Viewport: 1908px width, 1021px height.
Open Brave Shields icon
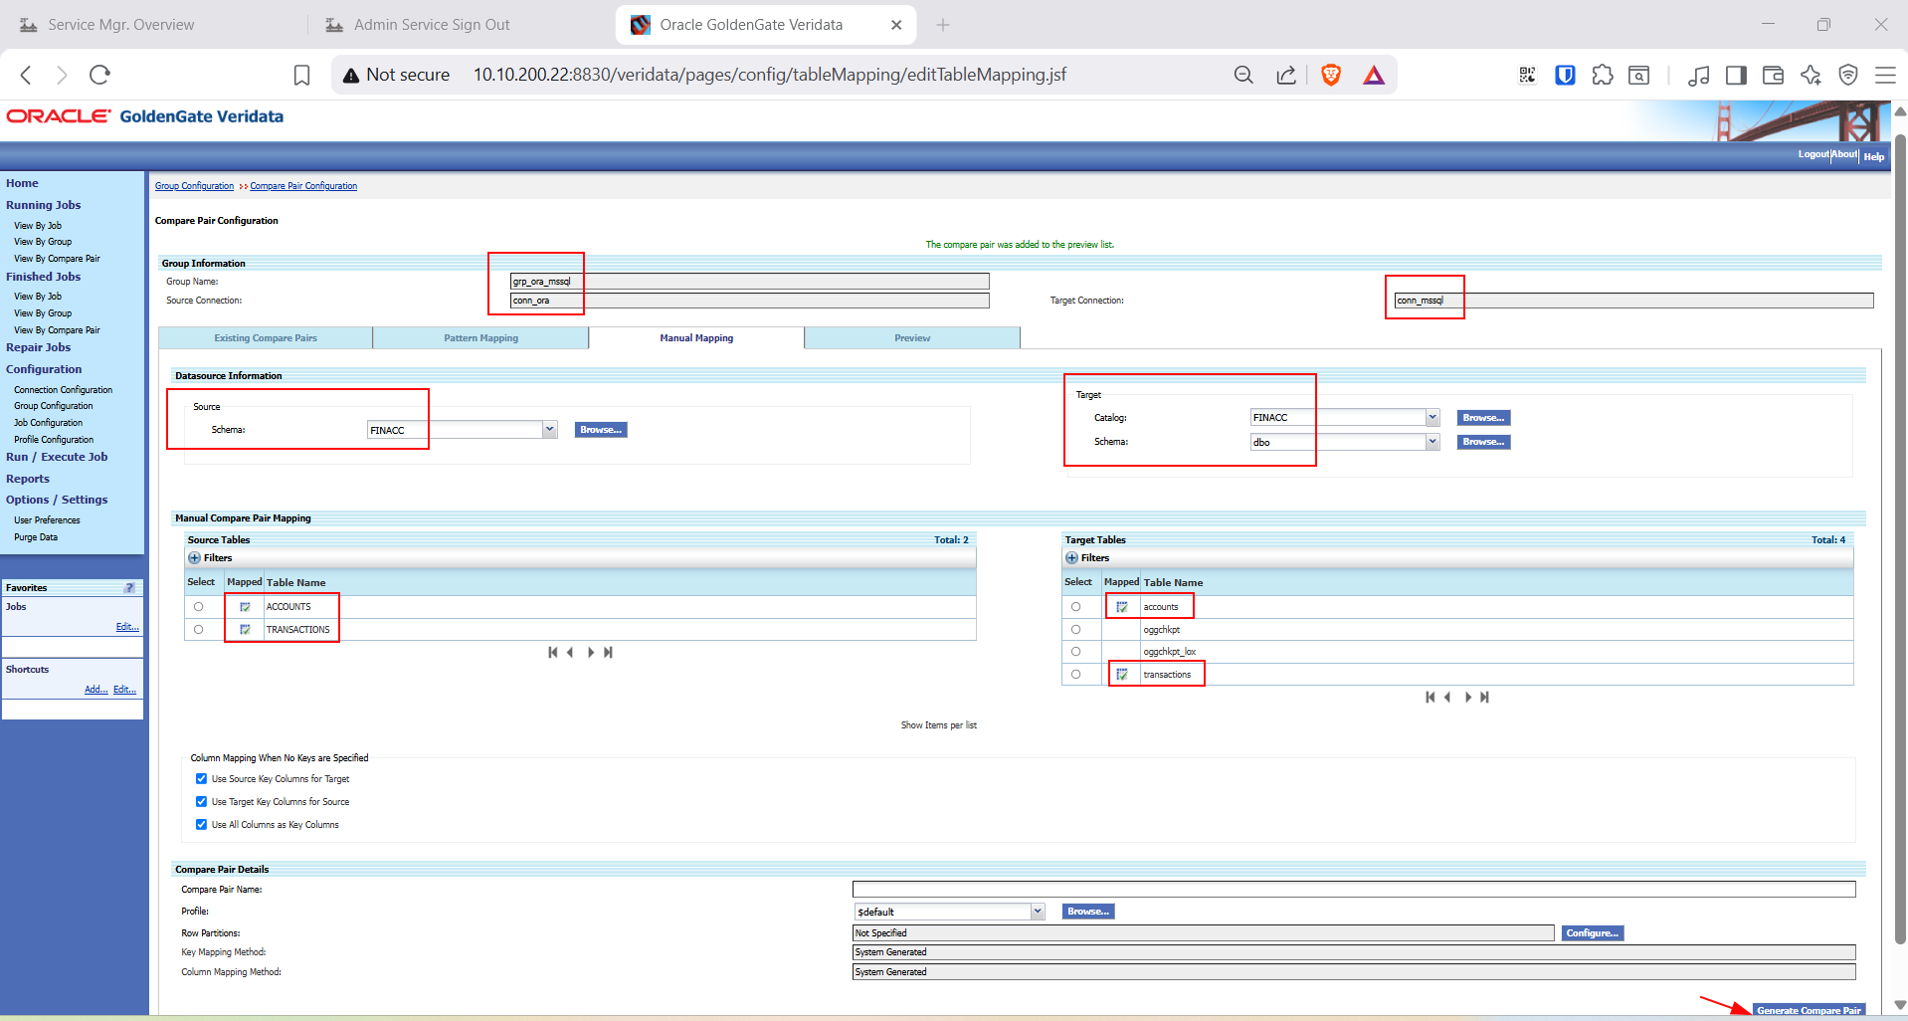click(x=1331, y=75)
